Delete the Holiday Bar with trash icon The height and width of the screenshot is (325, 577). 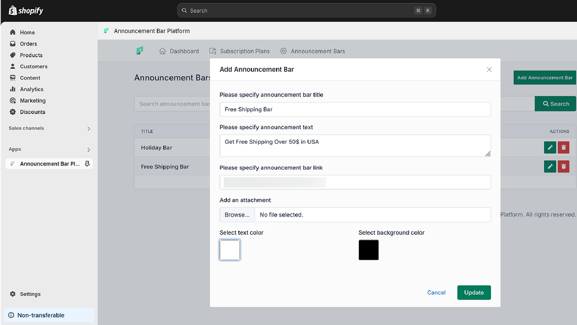(x=563, y=147)
